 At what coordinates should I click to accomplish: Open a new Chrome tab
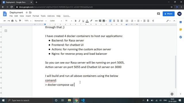(37, 2)
